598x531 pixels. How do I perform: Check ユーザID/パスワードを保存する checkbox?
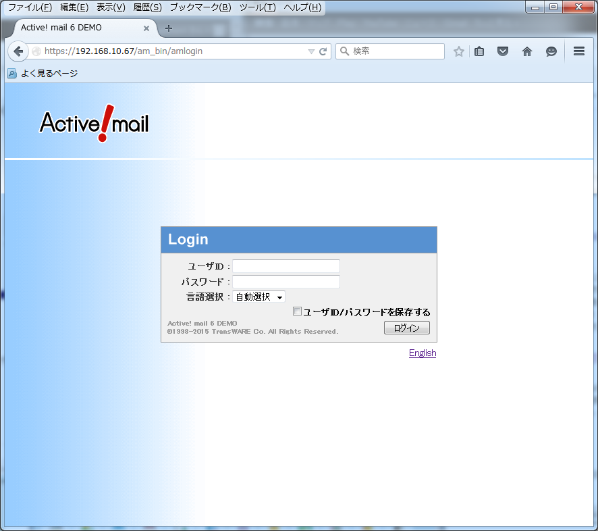297,311
